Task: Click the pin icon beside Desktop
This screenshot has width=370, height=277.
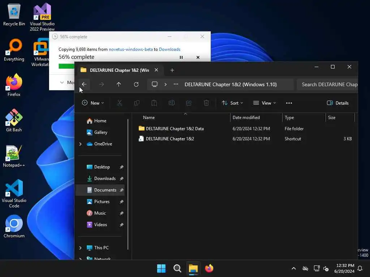Action: [x=121, y=167]
